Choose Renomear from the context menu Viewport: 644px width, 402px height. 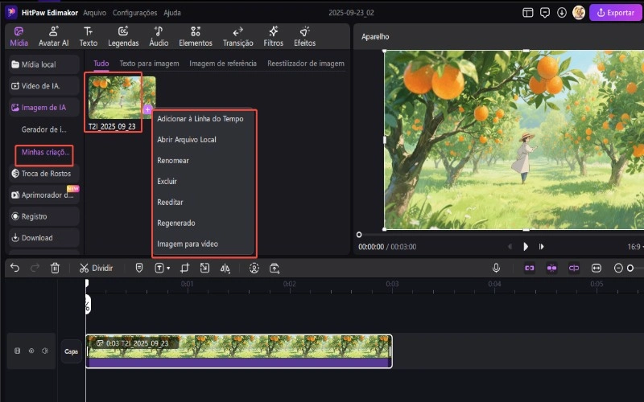click(x=173, y=160)
